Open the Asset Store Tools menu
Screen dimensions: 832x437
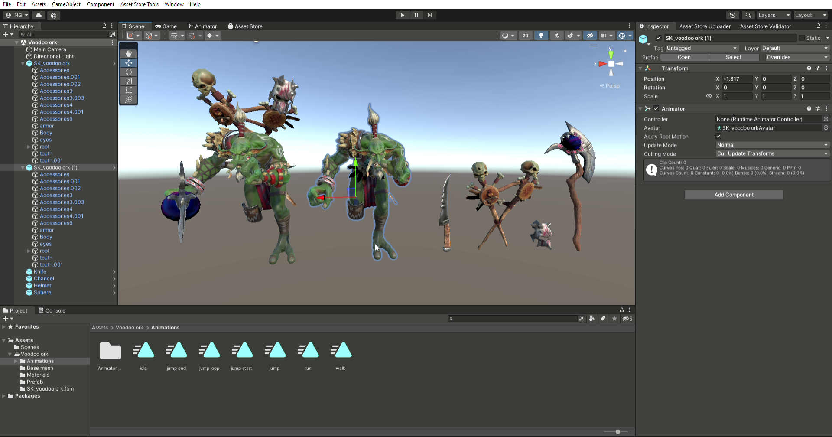coord(140,4)
